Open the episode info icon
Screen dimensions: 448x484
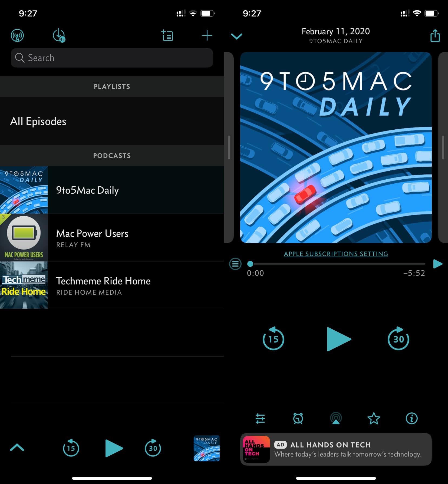tap(411, 418)
